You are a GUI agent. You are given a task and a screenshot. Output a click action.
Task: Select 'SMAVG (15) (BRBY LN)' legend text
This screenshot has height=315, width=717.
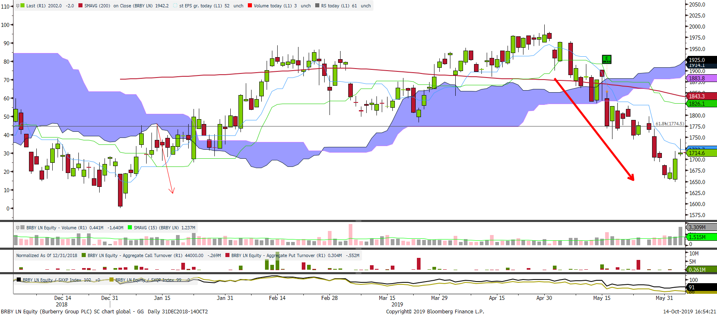click(x=156, y=228)
